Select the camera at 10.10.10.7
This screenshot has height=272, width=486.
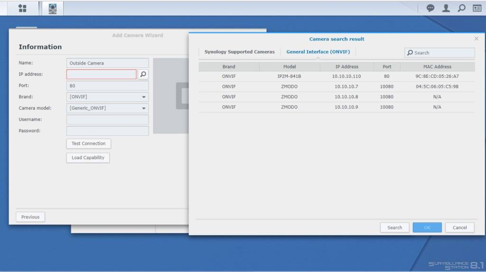(x=336, y=86)
